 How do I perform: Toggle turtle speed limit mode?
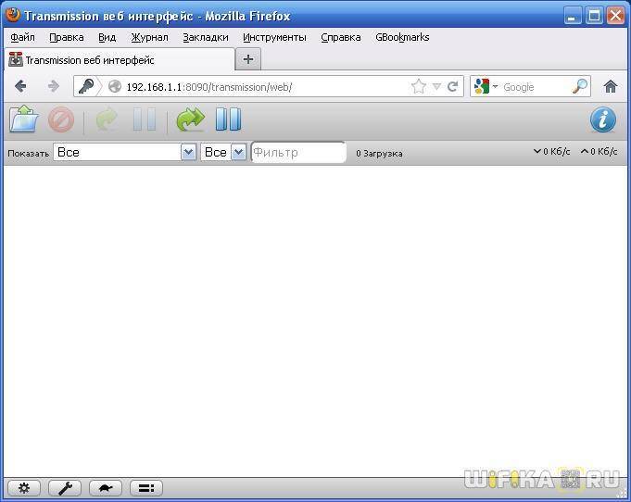106,488
